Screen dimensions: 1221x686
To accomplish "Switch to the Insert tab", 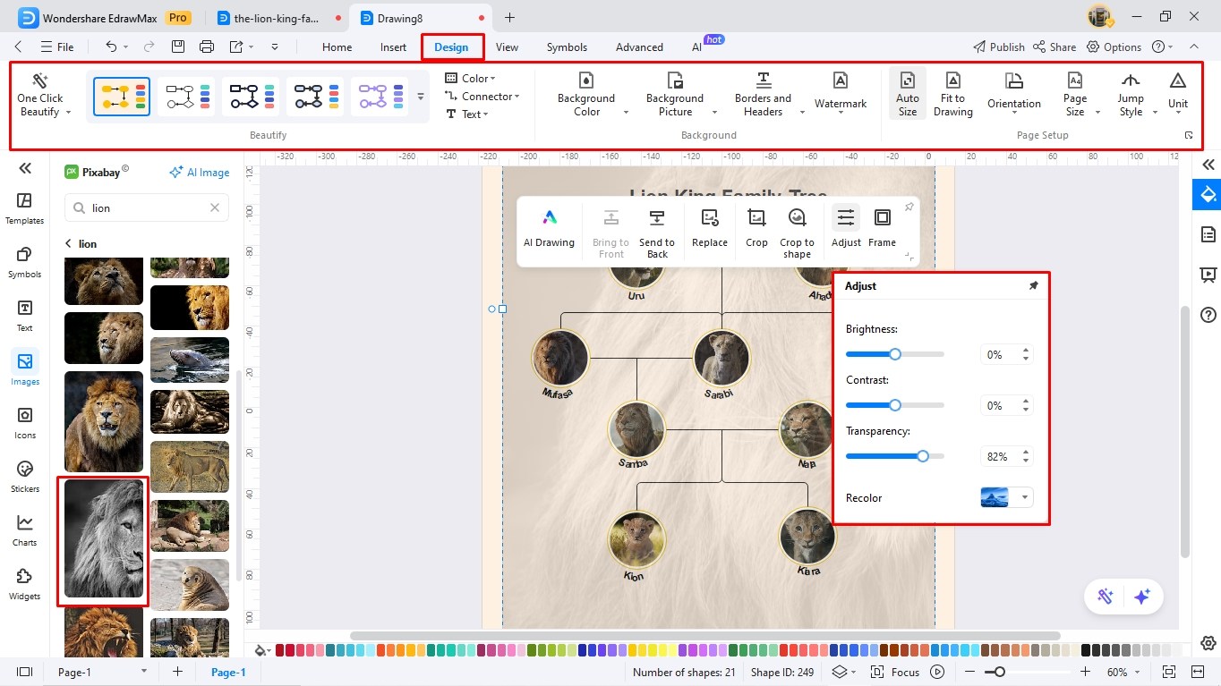I will click(x=393, y=47).
